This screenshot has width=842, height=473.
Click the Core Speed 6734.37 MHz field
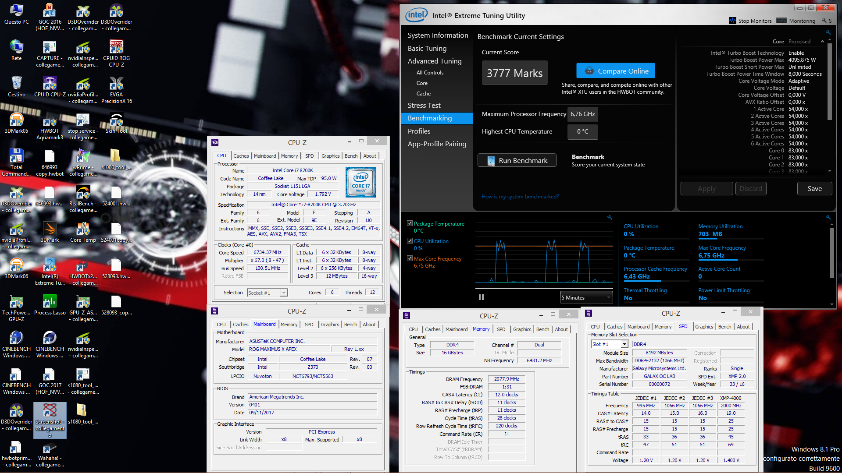tap(268, 253)
